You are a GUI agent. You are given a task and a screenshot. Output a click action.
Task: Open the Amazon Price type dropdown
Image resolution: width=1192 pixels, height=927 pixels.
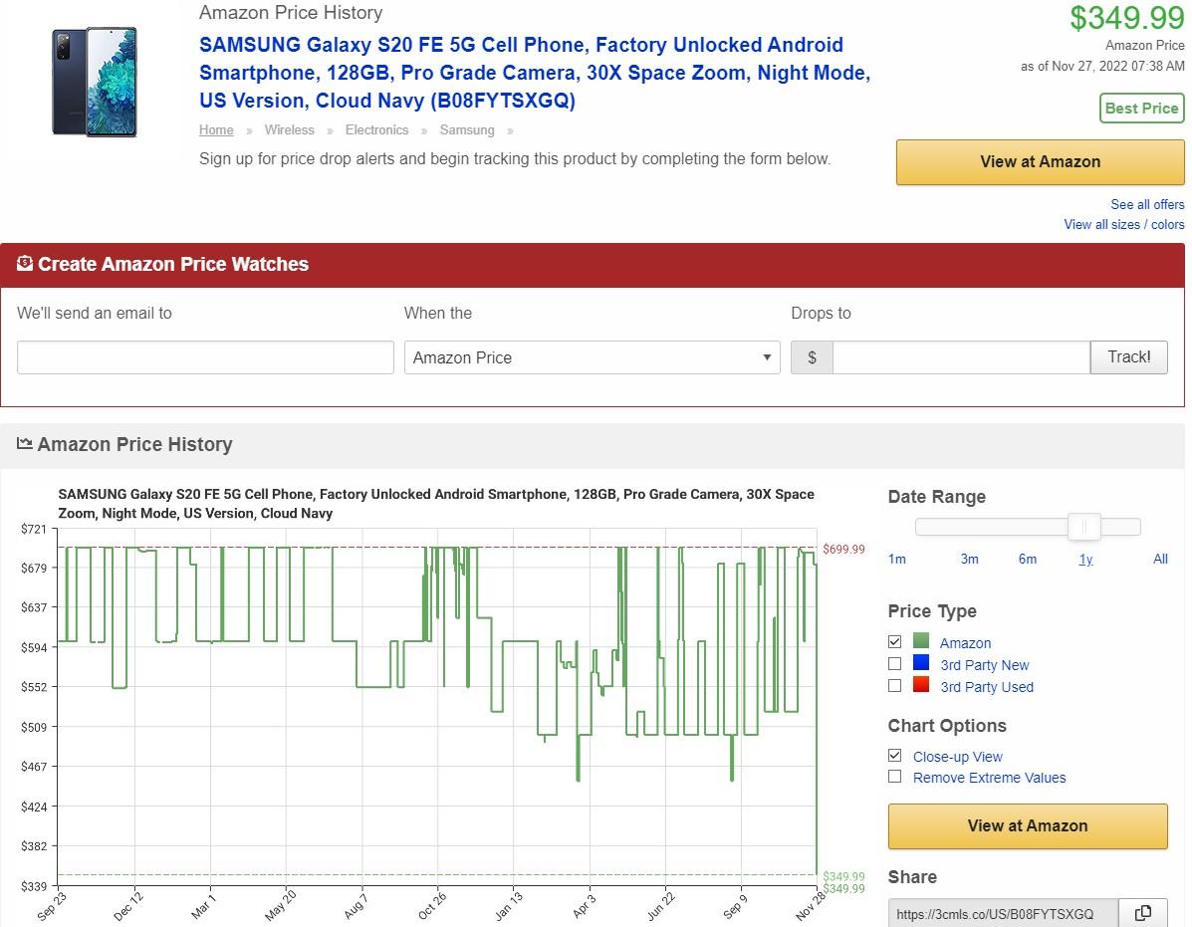592,357
